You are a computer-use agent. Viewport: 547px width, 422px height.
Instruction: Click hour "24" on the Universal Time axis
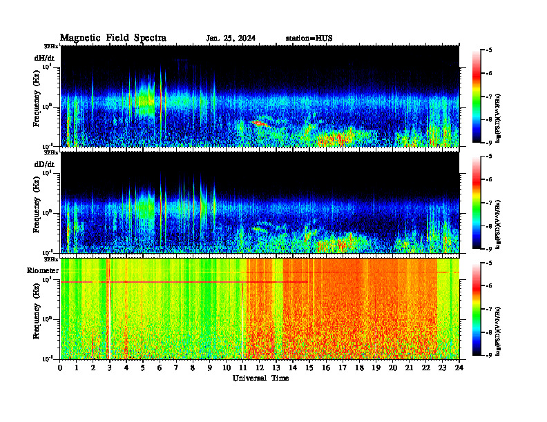pos(459,368)
